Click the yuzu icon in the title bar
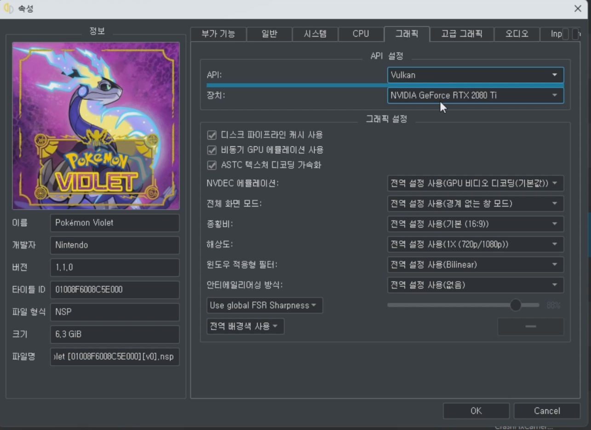 [9, 9]
